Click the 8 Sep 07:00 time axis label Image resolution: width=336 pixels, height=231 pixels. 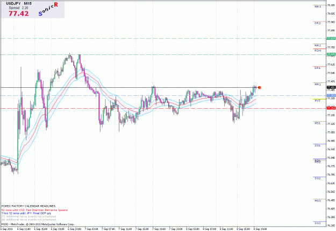(x=209, y=229)
